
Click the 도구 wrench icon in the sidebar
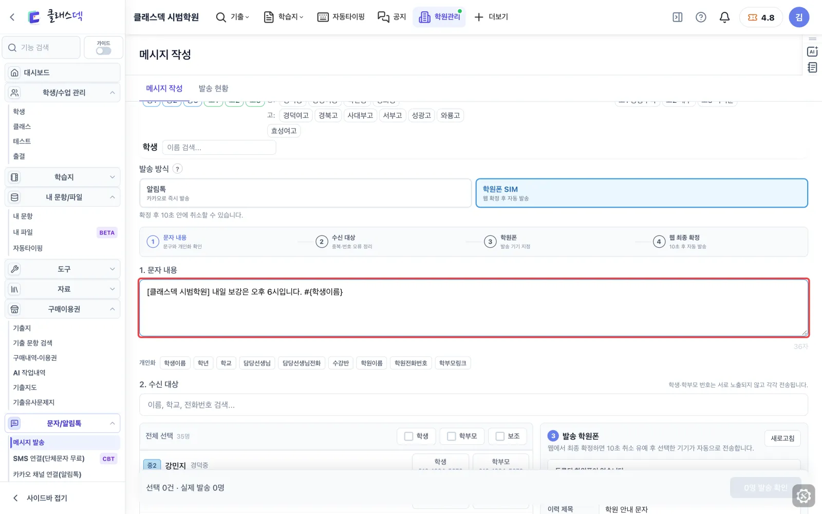[x=15, y=269]
